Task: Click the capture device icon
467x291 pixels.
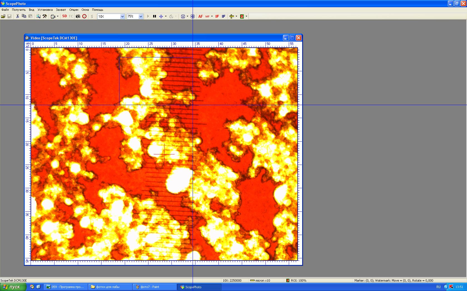Action: tap(53, 16)
